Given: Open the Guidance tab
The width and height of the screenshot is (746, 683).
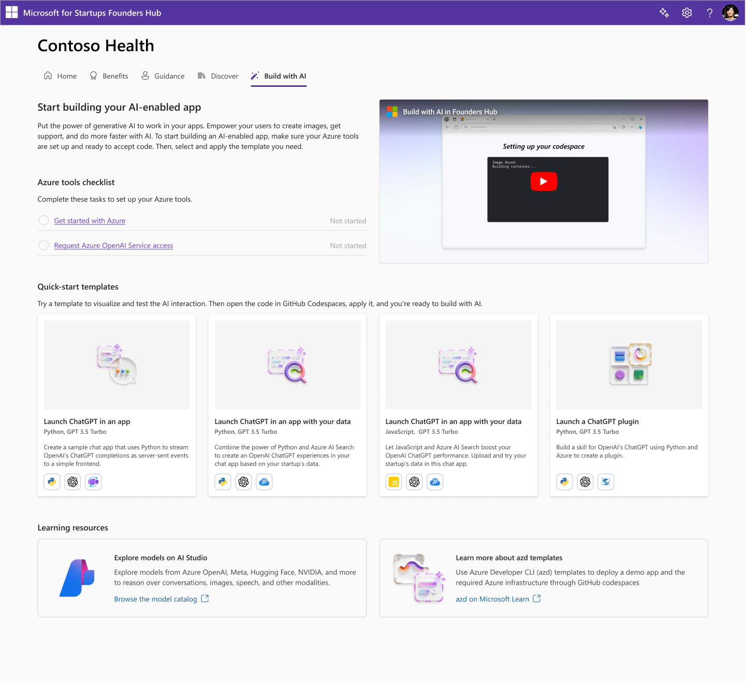Looking at the screenshot, I should click(163, 76).
